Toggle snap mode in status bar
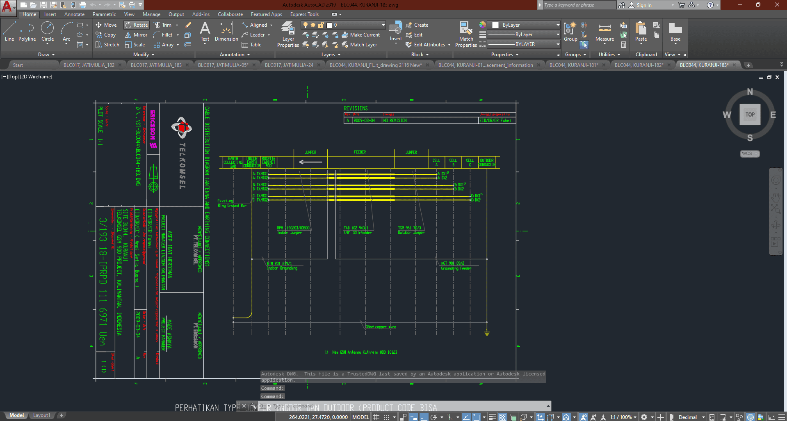 [386, 417]
